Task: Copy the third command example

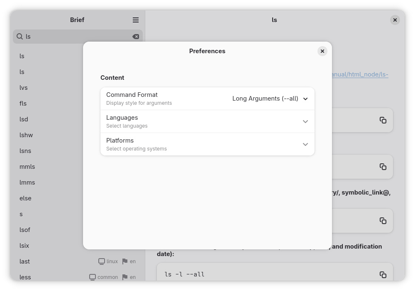Action: (x=383, y=221)
